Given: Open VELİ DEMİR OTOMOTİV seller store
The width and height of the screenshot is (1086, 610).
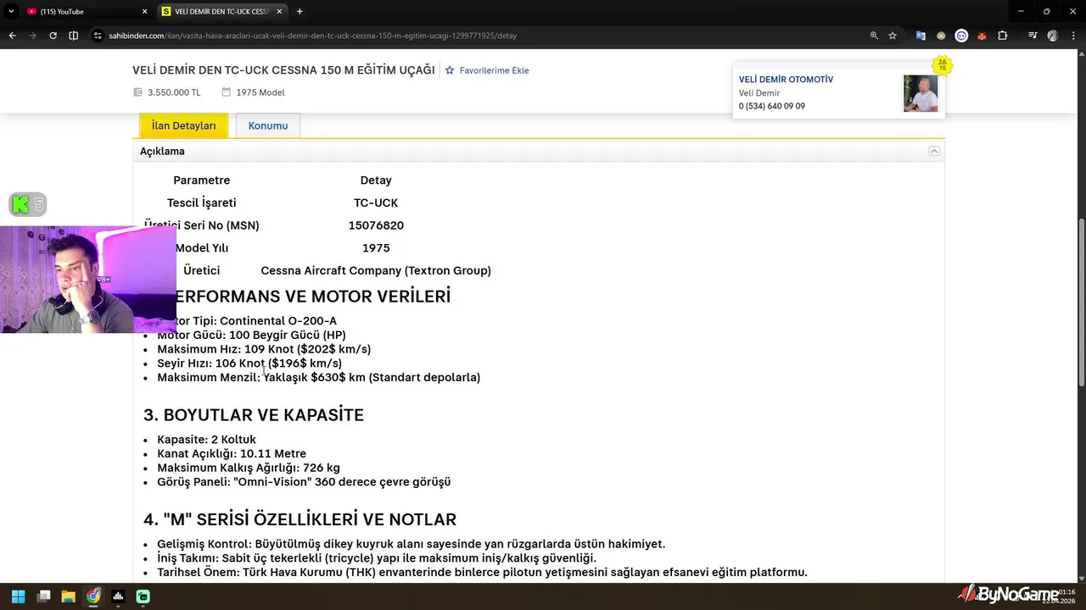Looking at the screenshot, I should pyautogui.click(x=786, y=80).
